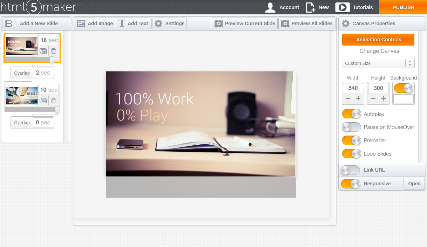Click the second slide duration slider handle

[x=57, y=110]
